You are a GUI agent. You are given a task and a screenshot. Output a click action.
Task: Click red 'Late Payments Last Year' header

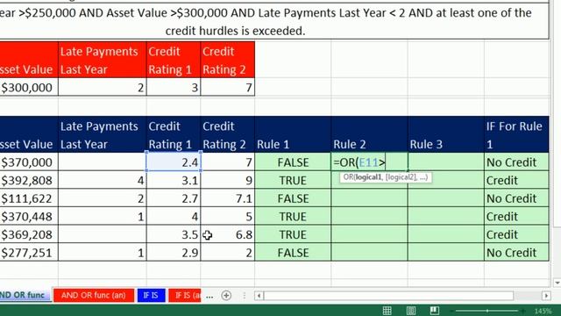pos(103,60)
